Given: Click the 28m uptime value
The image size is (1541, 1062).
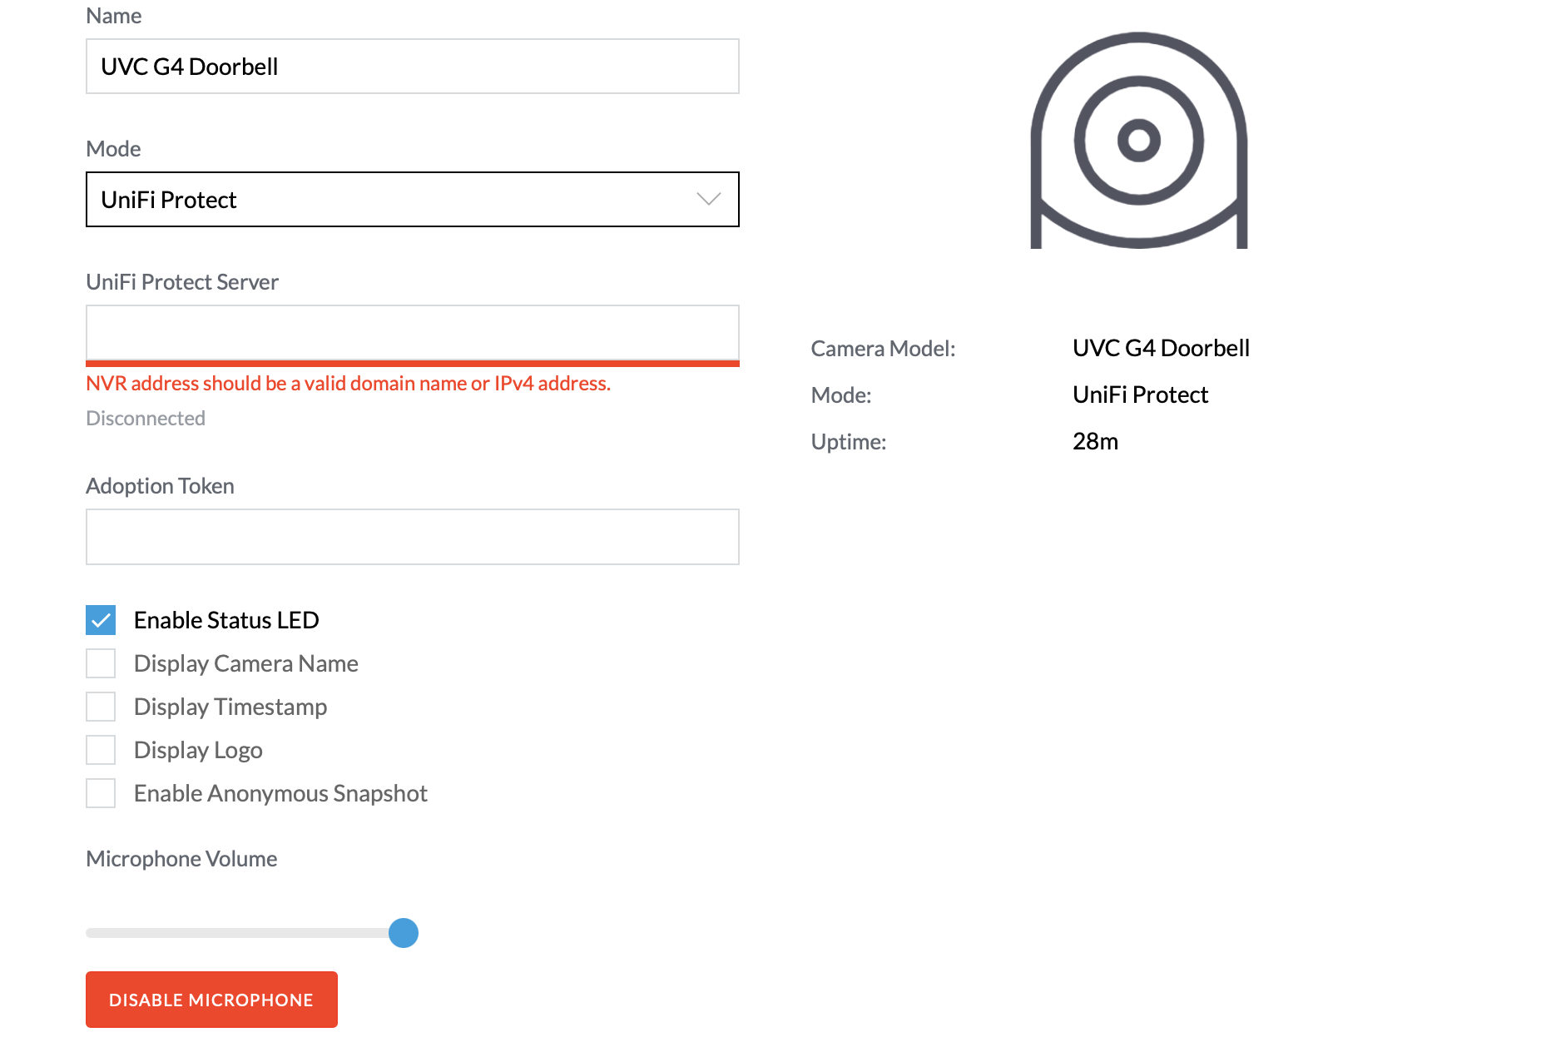Looking at the screenshot, I should point(1095,441).
